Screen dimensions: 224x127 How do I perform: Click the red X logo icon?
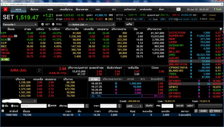[5, 9]
